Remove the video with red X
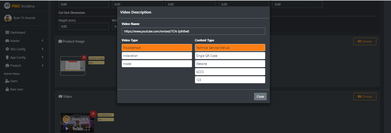The width and height of the screenshot is (391, 133). click(x=93, y=113)
